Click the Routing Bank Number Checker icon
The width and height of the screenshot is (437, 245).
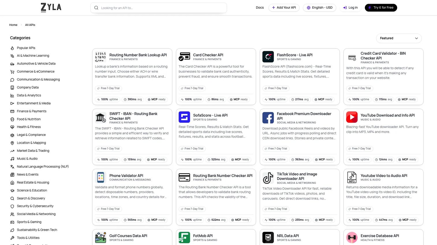click(x=184, y=178)
